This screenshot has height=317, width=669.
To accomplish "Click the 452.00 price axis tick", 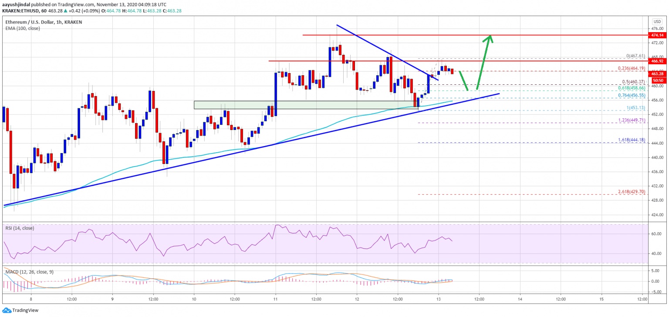I will (x=657, y=114).
